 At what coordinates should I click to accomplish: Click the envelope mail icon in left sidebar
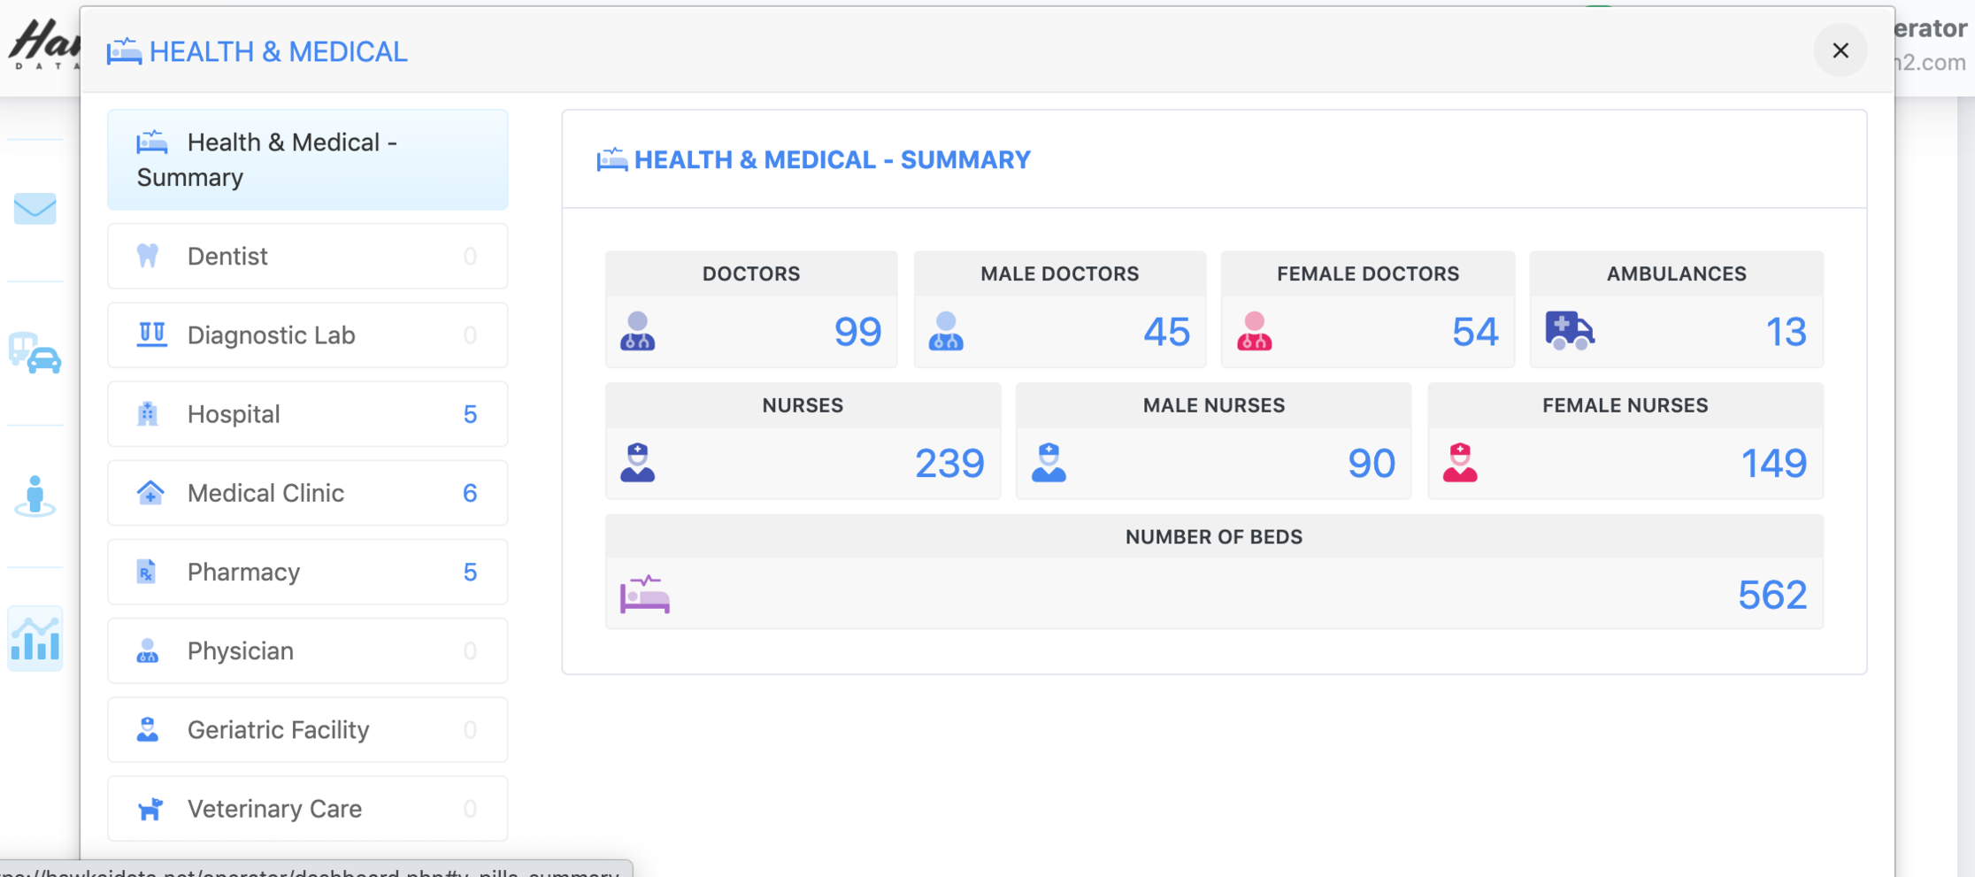pos(35,209)
